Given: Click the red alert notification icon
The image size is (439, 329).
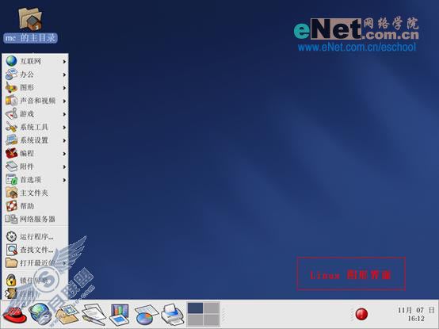Looking at the screenshot, I should point(361,314).
